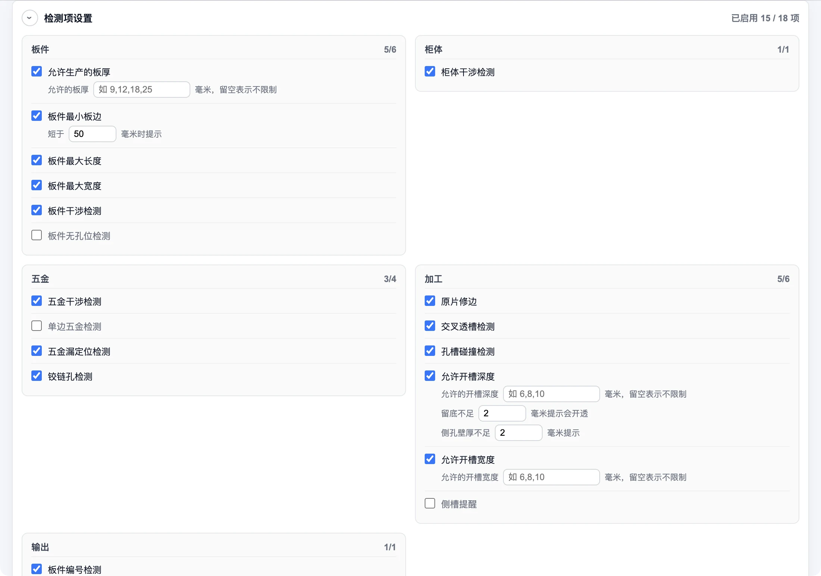Disable 板件最大长度 check
Screen dimensions: 821x576
[x=37, y=160]
